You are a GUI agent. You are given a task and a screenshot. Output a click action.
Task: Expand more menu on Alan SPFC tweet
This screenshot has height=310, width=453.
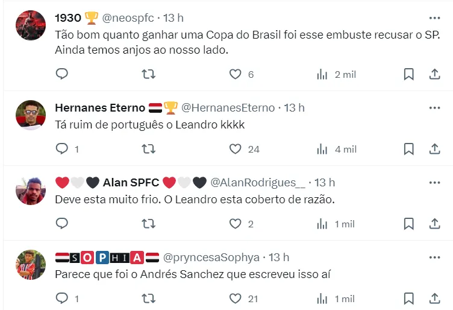[434, 182]
